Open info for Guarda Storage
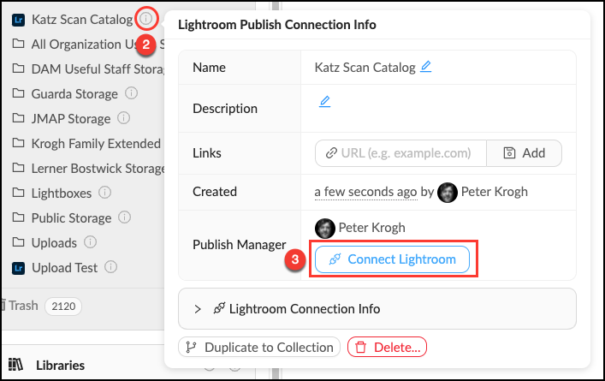 pyautogui.click(x=132, y=93)
